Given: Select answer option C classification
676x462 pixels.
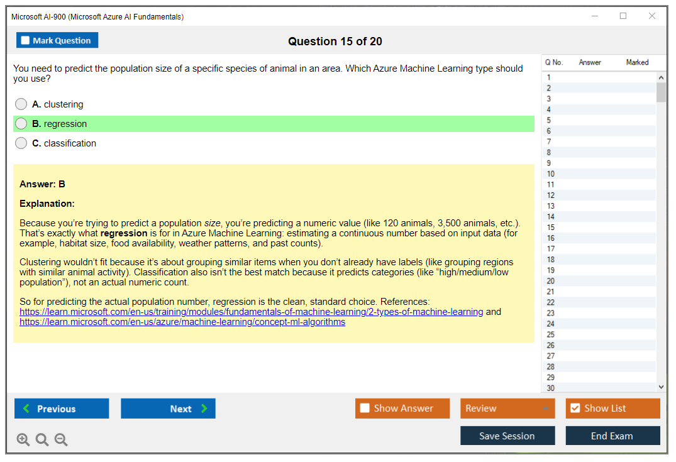Looking at the screenshot, I should tap(21, 143).
